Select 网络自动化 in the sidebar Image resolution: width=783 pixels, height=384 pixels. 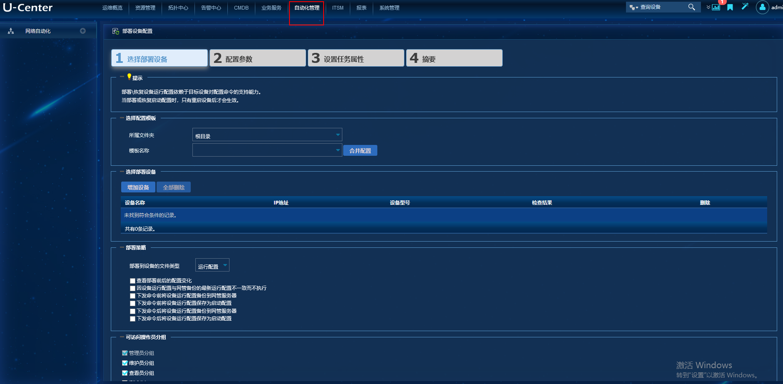38,31
